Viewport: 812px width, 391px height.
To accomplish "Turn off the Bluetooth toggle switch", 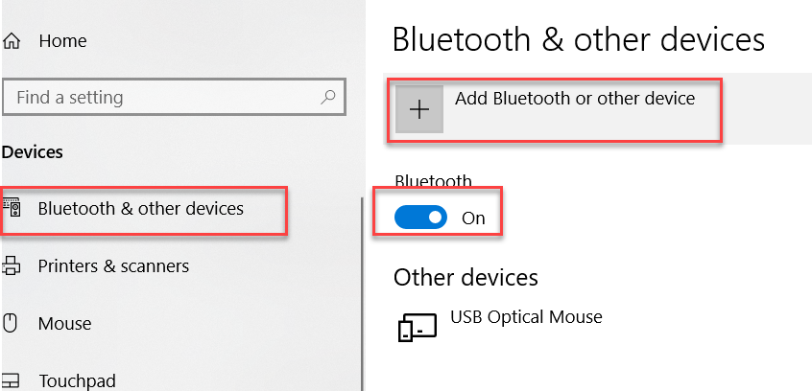I will (420, 218).
